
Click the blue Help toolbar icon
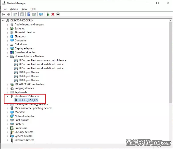click(29, 14)
